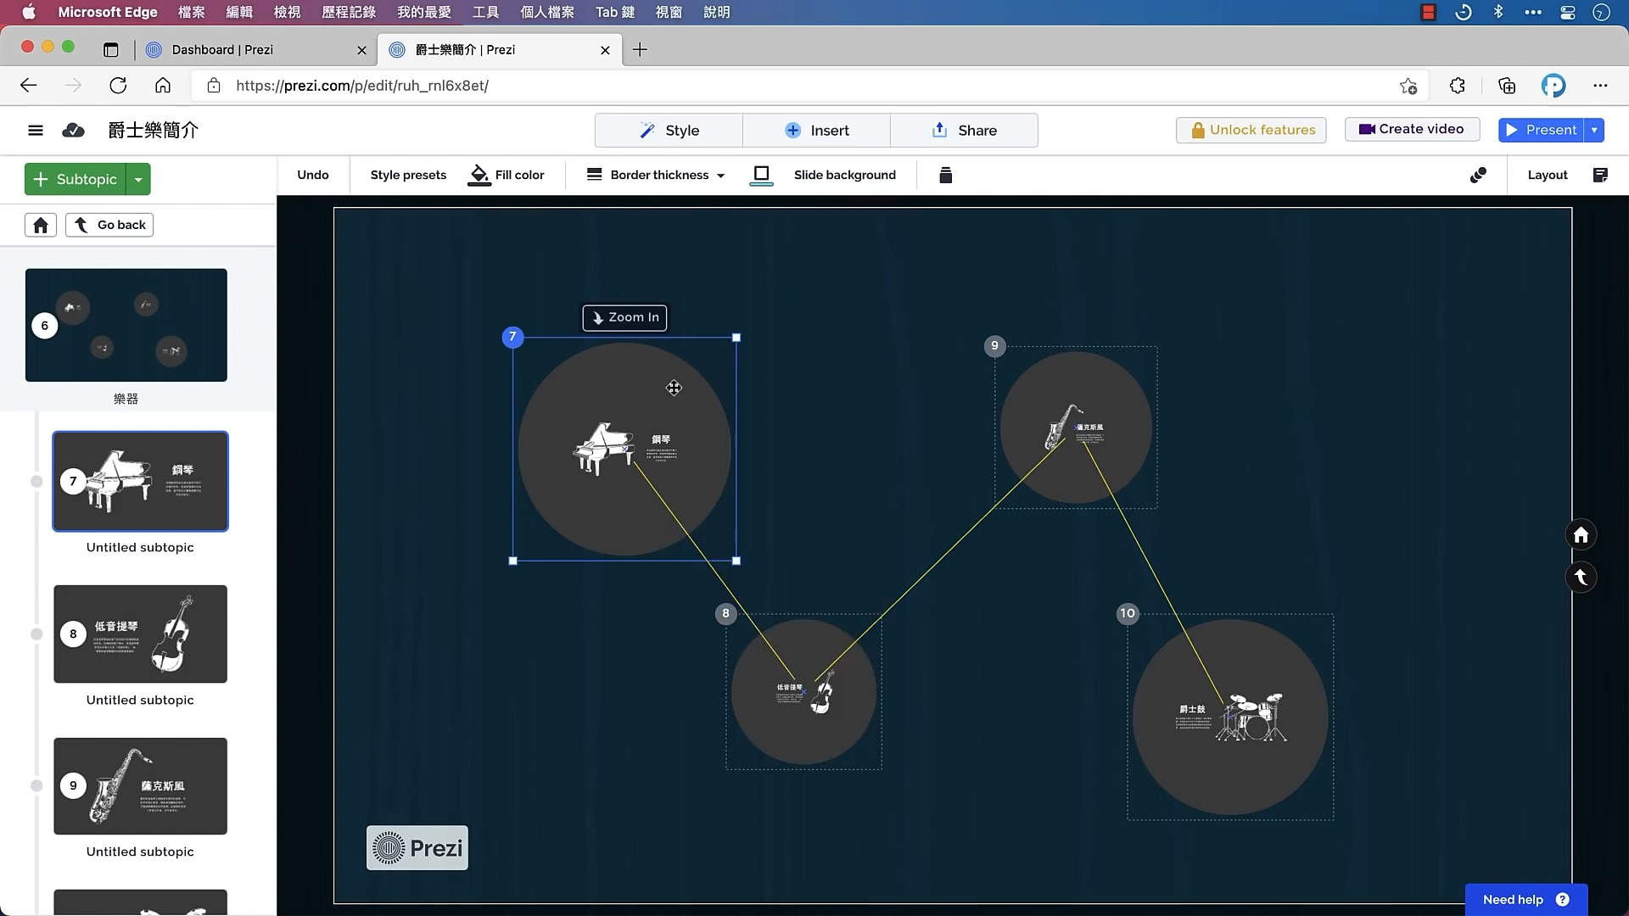Select the saxophone subtopic 9 thumbnail
The image size is (1629, 916).
(140, 786)
